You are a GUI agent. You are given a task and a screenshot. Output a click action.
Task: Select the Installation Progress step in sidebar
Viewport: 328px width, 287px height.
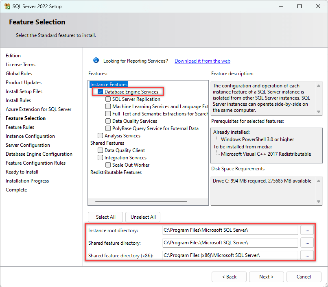(27, 180)
